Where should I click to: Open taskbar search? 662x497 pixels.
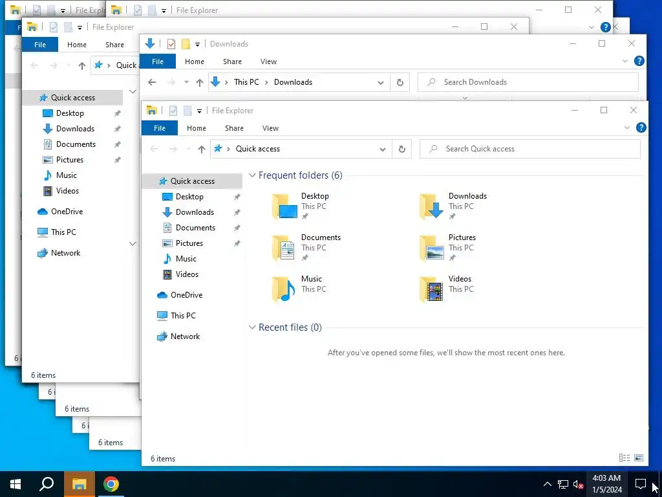tap(47, 484)
